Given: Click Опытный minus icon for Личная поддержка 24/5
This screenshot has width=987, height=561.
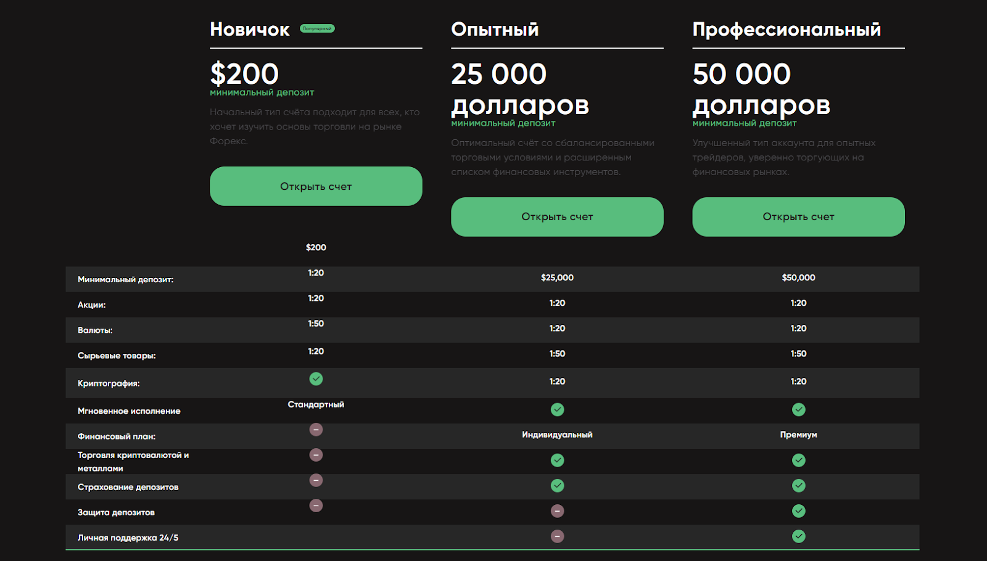Looking at the screenshot, I should [x=557, y=536].
